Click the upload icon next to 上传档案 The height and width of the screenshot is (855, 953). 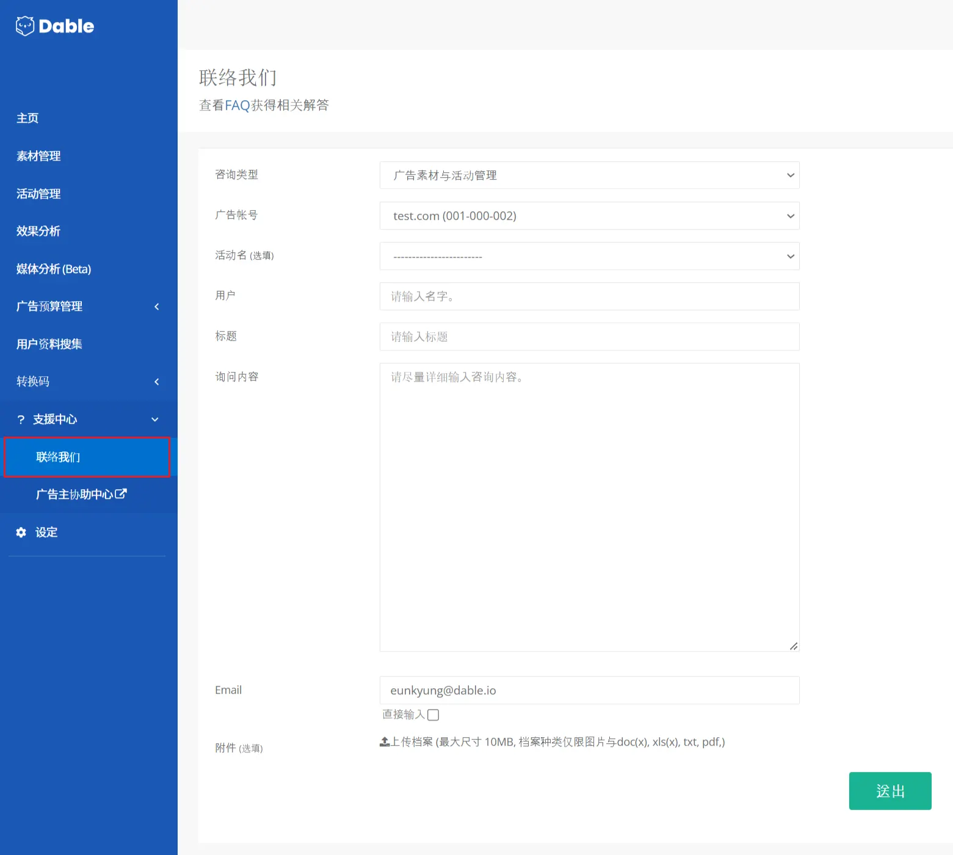click(x=385, y=742)
